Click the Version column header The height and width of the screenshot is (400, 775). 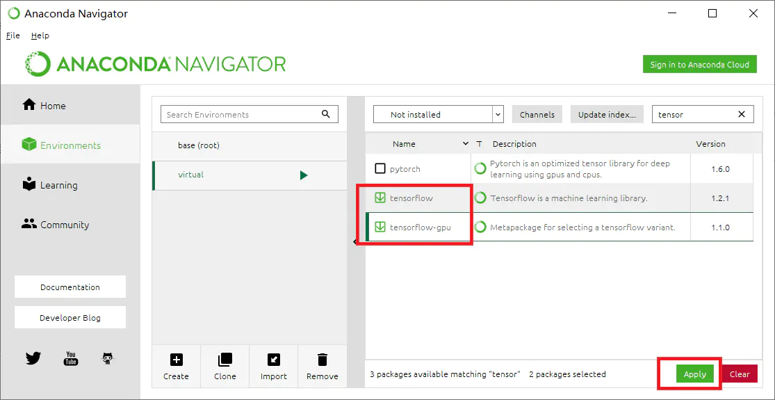coord(711,144)
